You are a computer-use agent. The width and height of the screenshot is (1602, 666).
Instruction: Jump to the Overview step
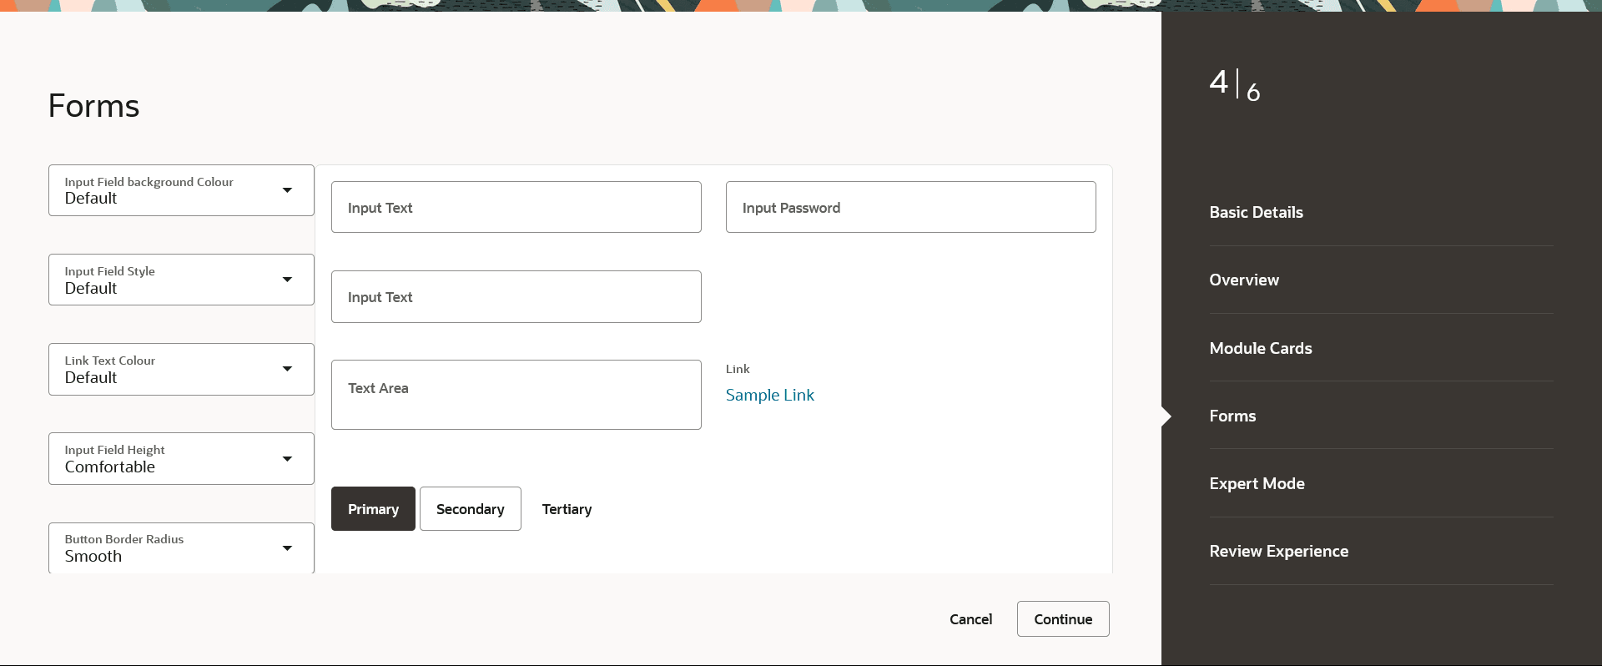click(x=1243, y=280)
